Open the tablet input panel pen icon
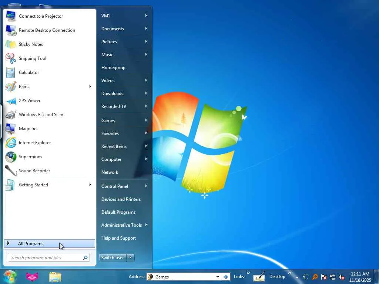Image resolution: width=379 pixels, height=284 pixels. pyautogui.click(x=259, y=277)
